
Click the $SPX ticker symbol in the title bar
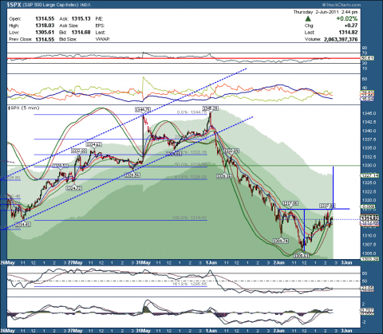click(14, 5)
